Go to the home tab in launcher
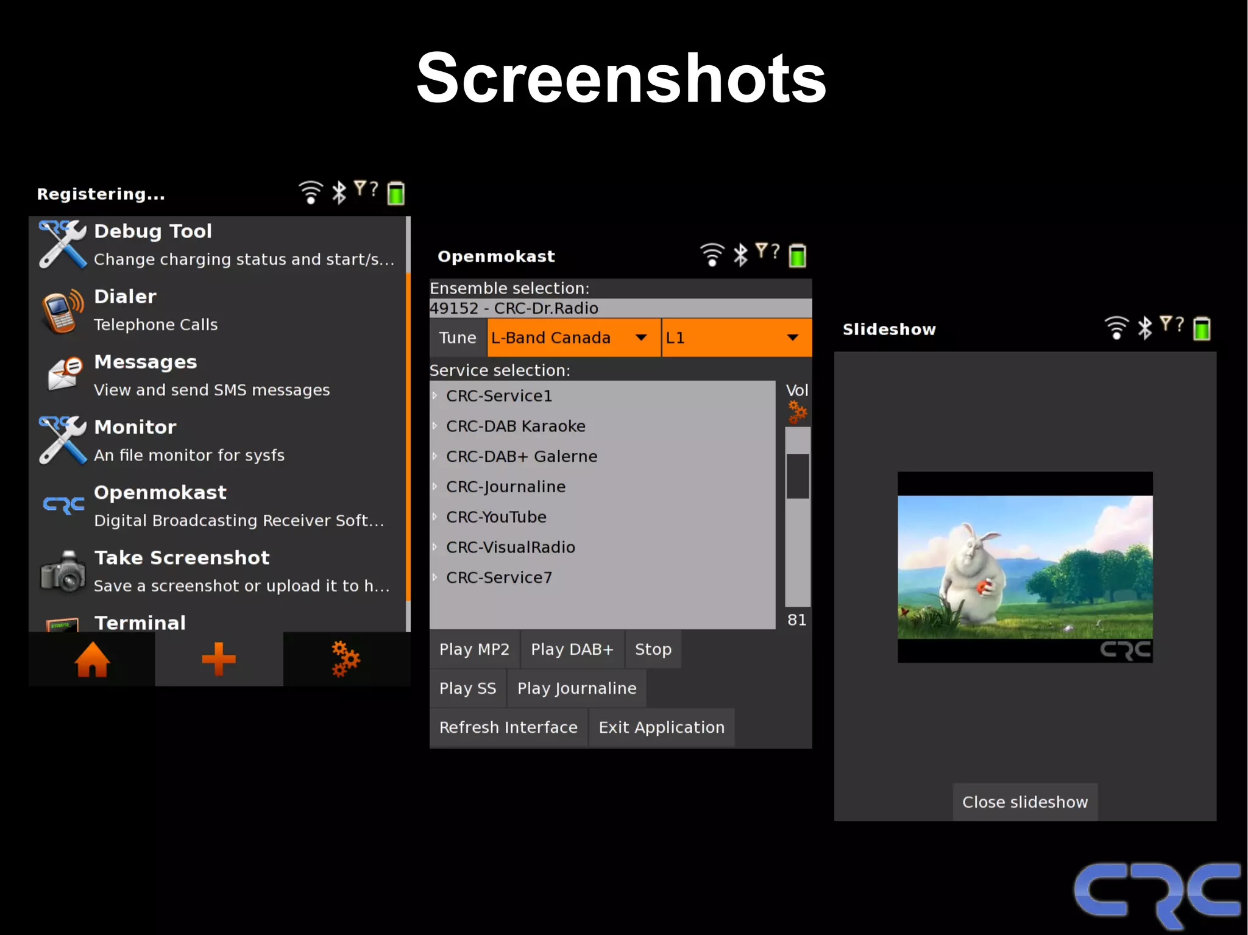Screen dimensions: 1248x935 (x=92, y=659)
